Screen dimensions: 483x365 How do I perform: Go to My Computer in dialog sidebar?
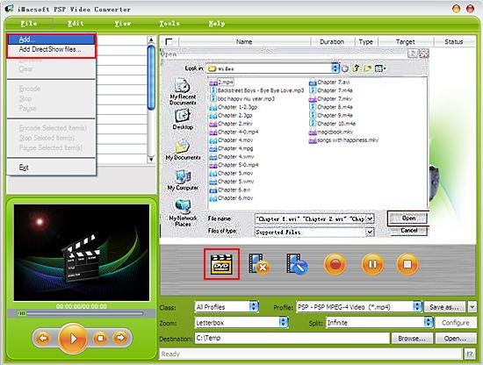click(x=183, y=180)
